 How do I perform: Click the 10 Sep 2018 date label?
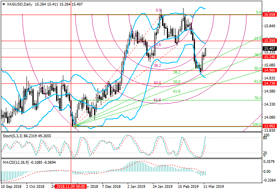click(x=12, y=186)
